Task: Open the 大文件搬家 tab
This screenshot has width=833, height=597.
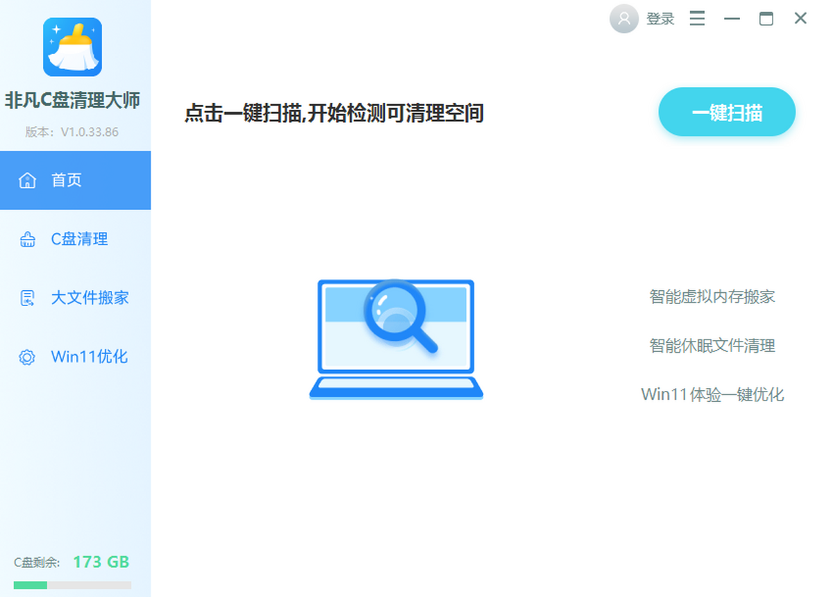Action: (90, 298)
